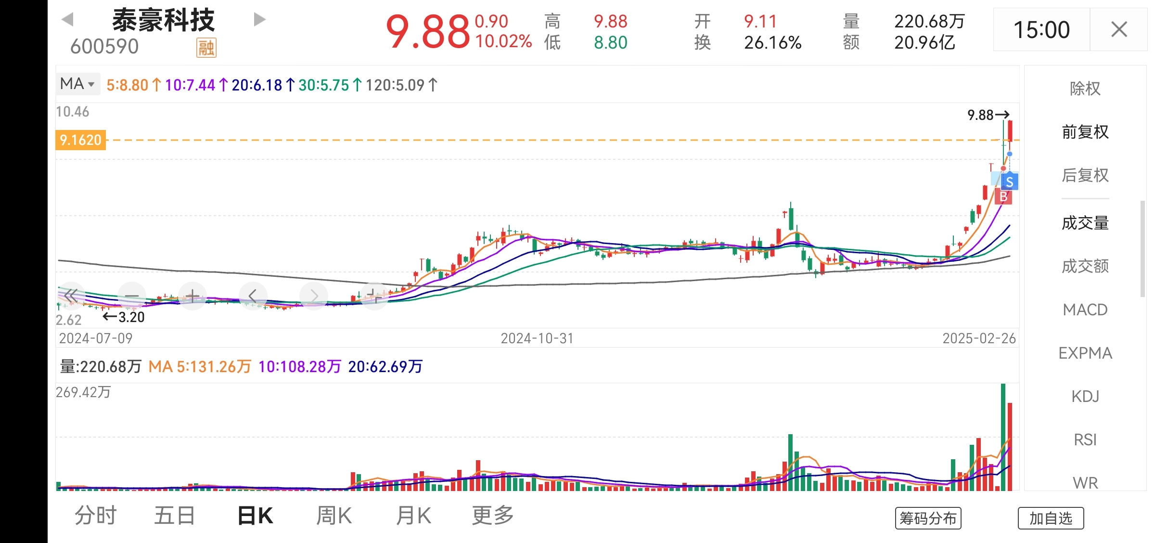Pan chart right with the right chevron icon
Image resolution: width=1155 pixels, height=543 pixels.
[313, 296]
